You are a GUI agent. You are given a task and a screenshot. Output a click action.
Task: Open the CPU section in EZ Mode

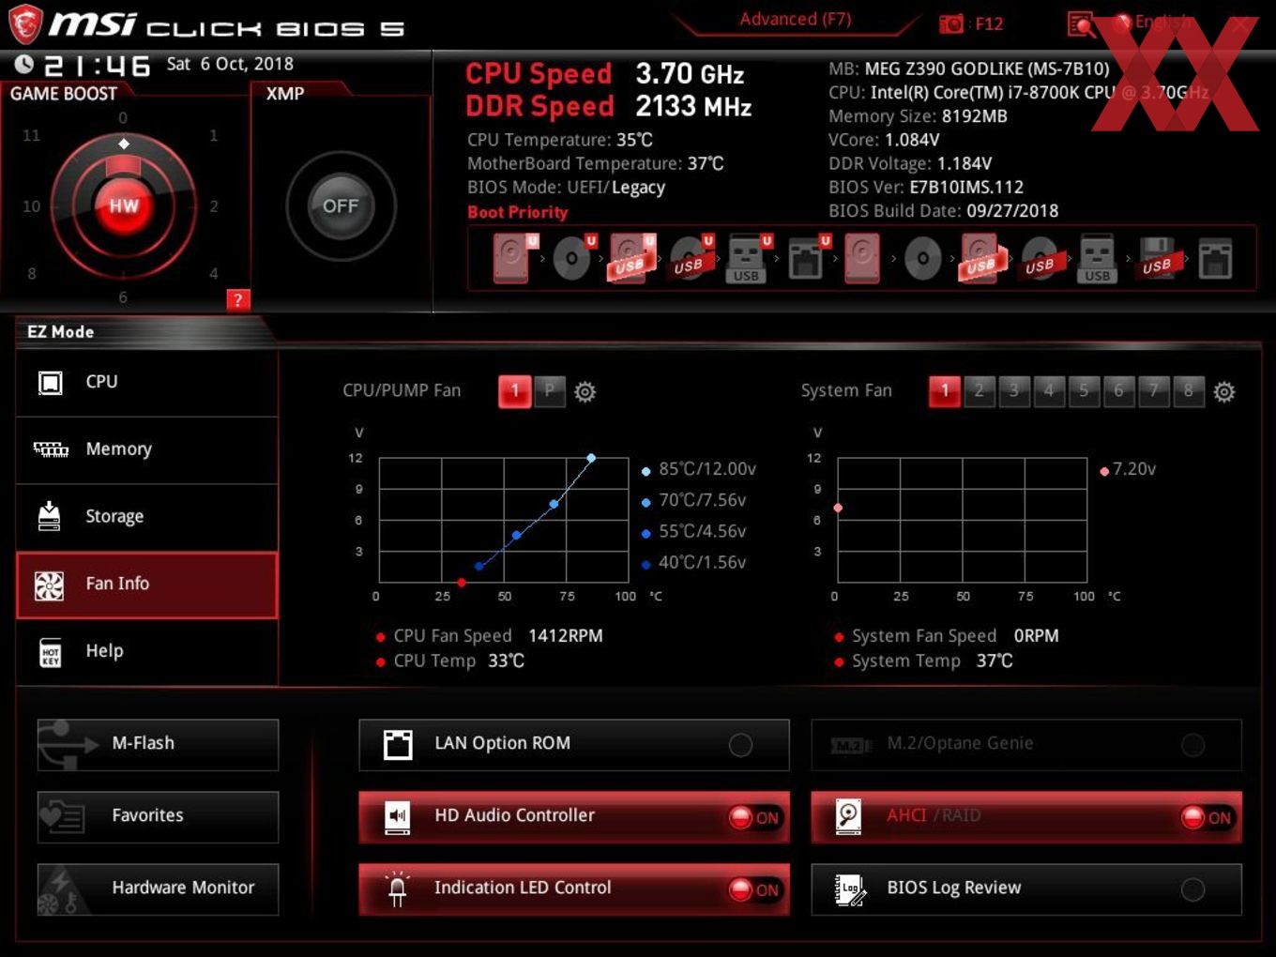point(147,382)
